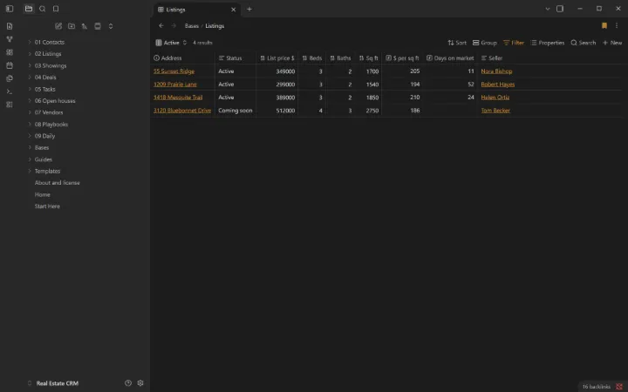This screenshot has height=392, width=628.
Task: Open settings gear icon
Action: pyautogui.click(x=140, y=382)
